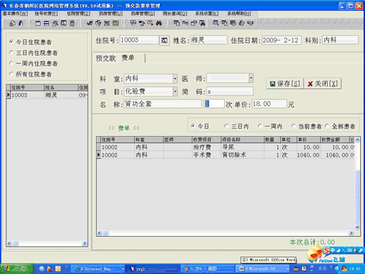Open the 系统设置[K] menu
The height and width of the screenshot is (274, 365).
[x=207, y=13]
